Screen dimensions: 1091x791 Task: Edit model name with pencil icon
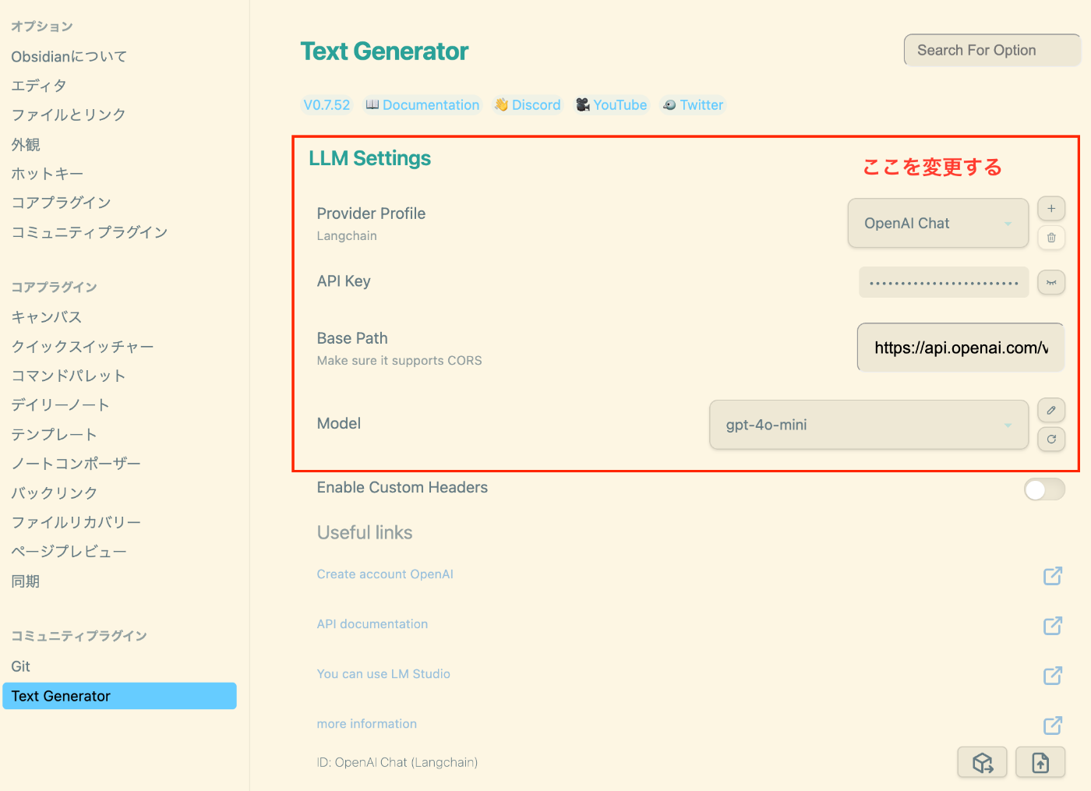[1051, 411]
